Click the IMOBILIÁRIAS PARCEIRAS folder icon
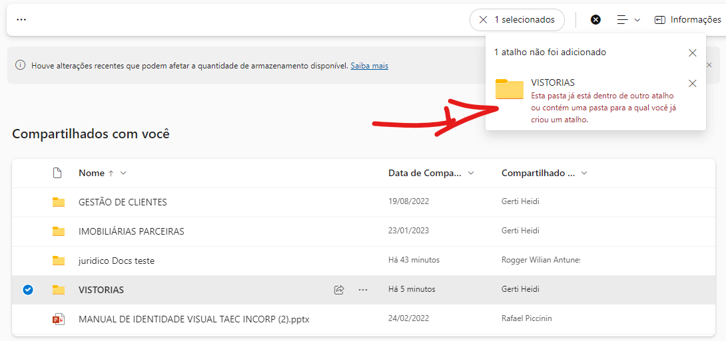This screenshot has width=726, height=341. (x=59, y=231)
